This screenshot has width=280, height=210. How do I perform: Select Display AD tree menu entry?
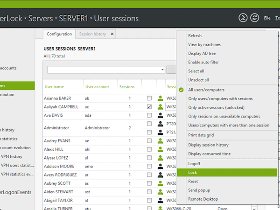(x=202, y=53)
